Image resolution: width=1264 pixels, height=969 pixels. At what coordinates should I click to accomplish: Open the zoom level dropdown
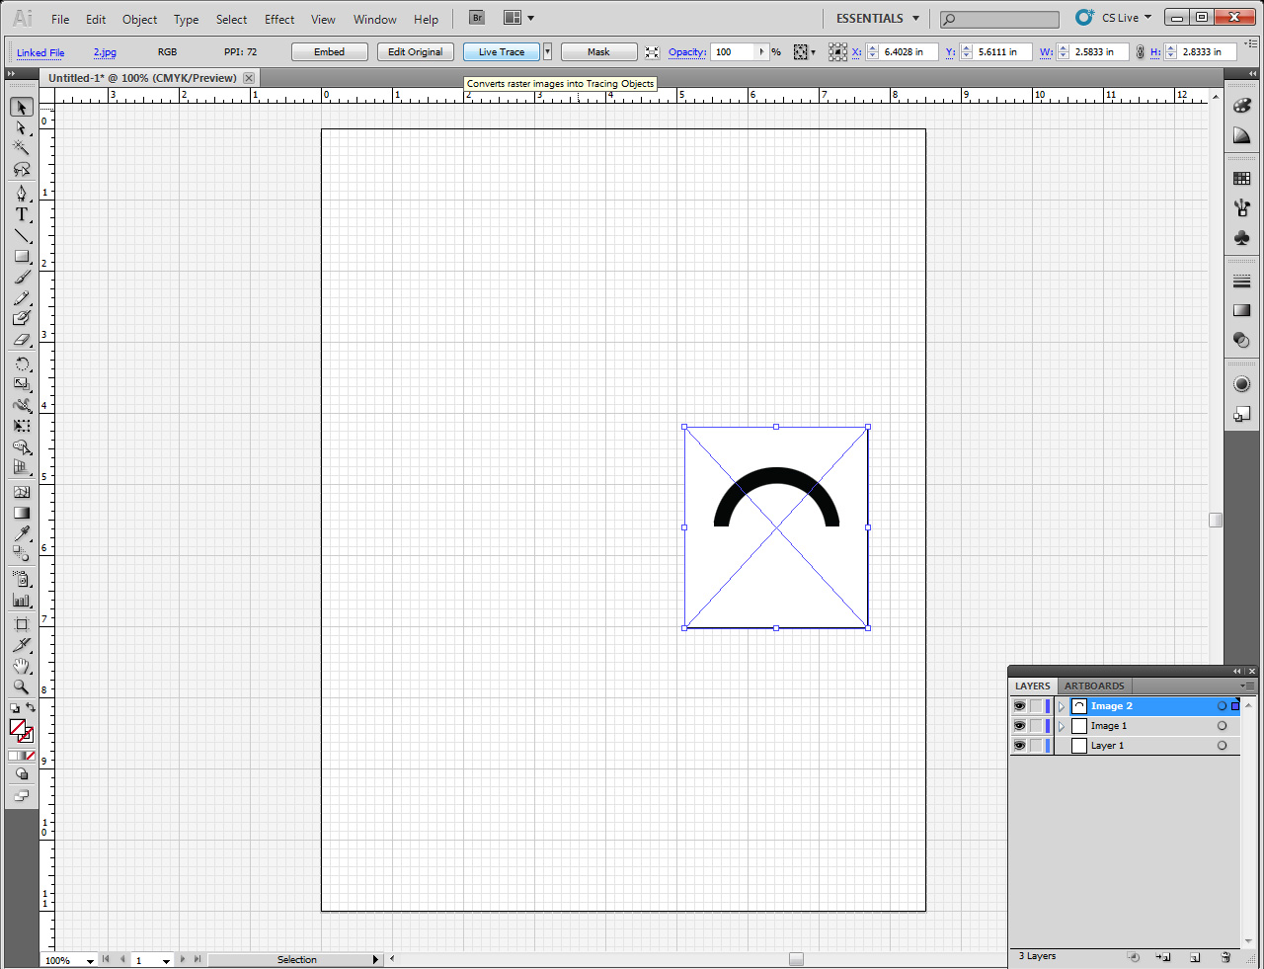click(90, 960)
